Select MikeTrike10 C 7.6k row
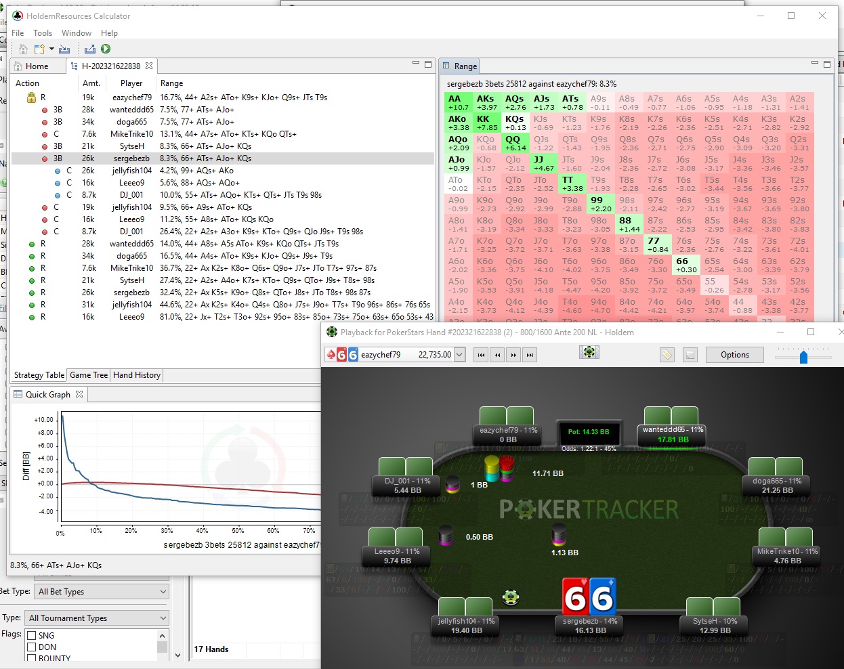The height and width of the screenshot is (669, 844). tap(223, 134)
